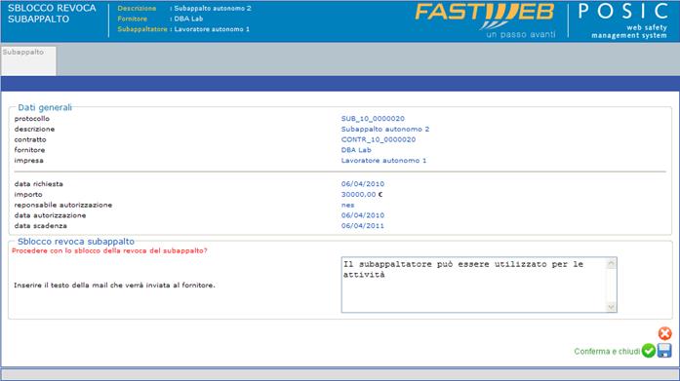The image size is (680, 381).
Task: Click the SBLOCCO REVOCA SUBAPPALTO page title
Action: pyautogui.click(x=52, y=14)
